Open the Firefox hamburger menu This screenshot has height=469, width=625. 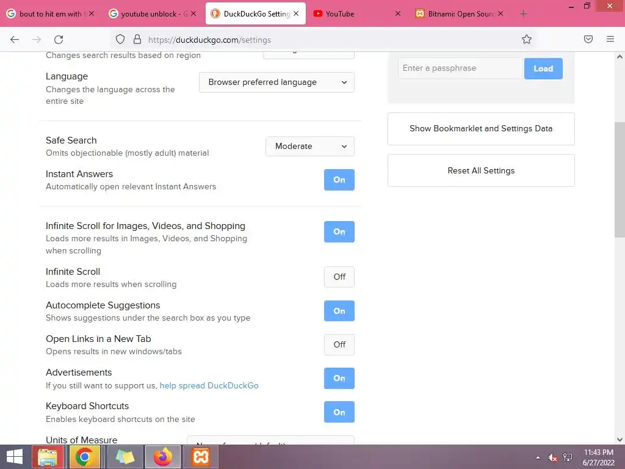click(610, 39)
